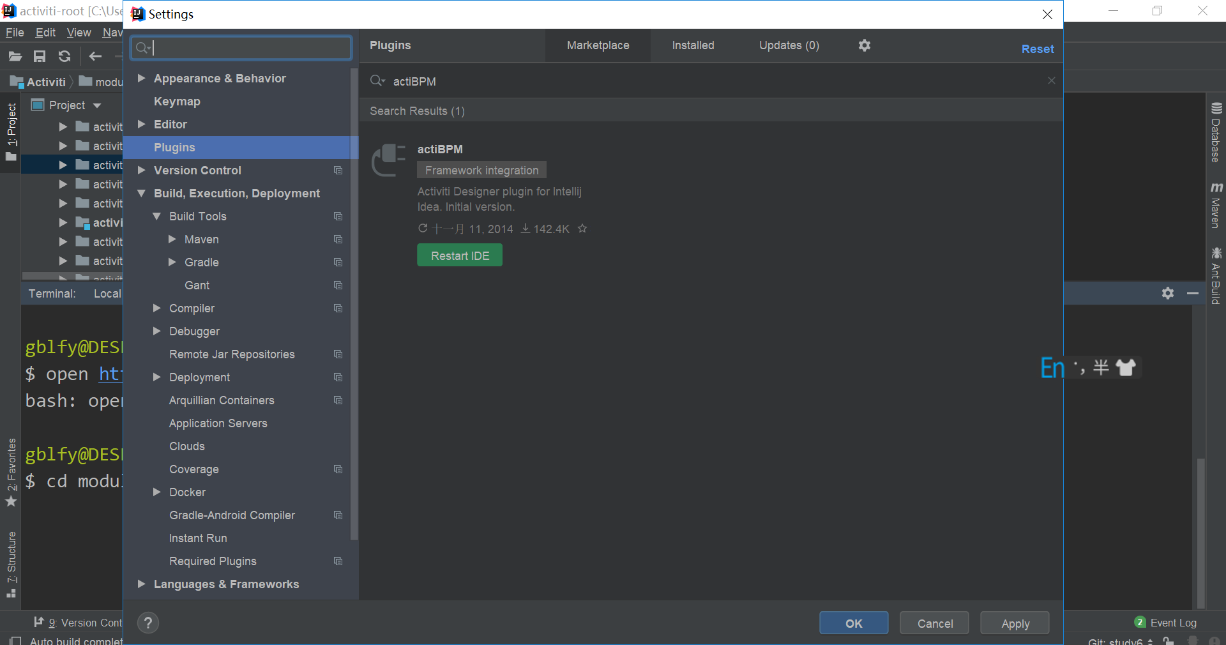Click the Reset link
This screenshot has width=1226, height=645.
coord(1038,49)
